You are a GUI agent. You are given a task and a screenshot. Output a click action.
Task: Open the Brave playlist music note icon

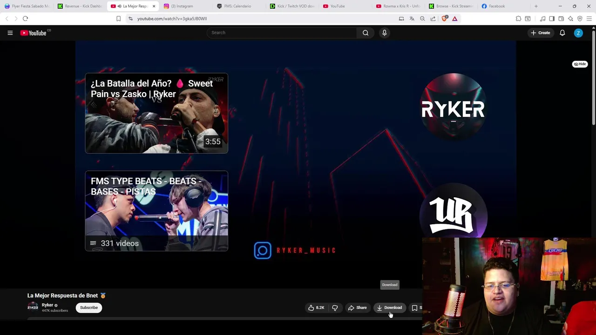click(542, 19)
